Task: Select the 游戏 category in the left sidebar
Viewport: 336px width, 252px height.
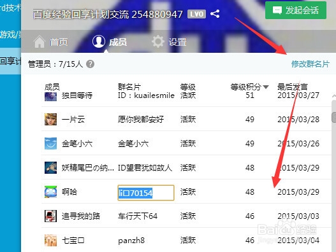Action: click(10, 34)
